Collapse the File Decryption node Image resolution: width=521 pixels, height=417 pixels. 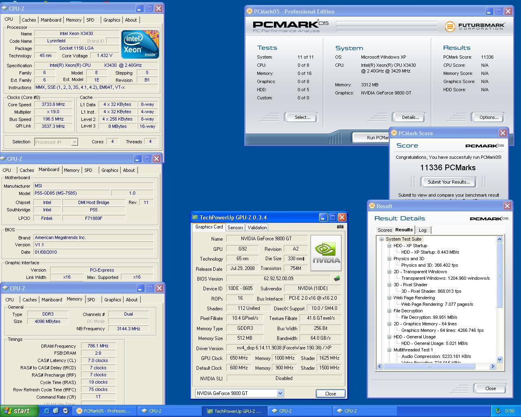(389, 311)
